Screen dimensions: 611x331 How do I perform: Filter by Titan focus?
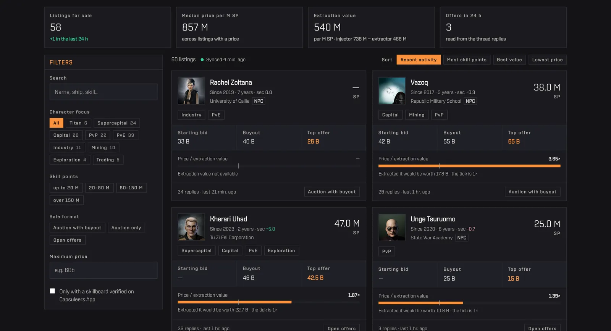[x=78, y=123]
